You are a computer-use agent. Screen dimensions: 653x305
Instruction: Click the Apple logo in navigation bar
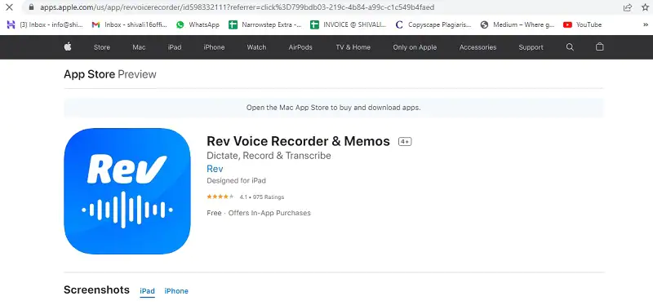(68, 47)
